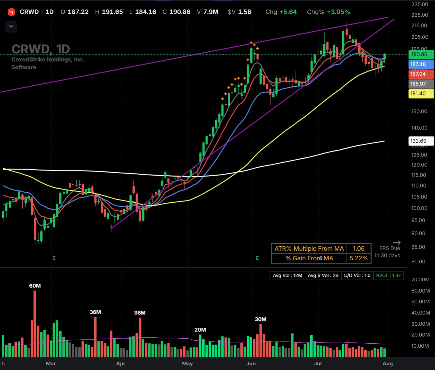Click the high price value 191.65
The width and height of the screenshot is (435, 370).
112,12
